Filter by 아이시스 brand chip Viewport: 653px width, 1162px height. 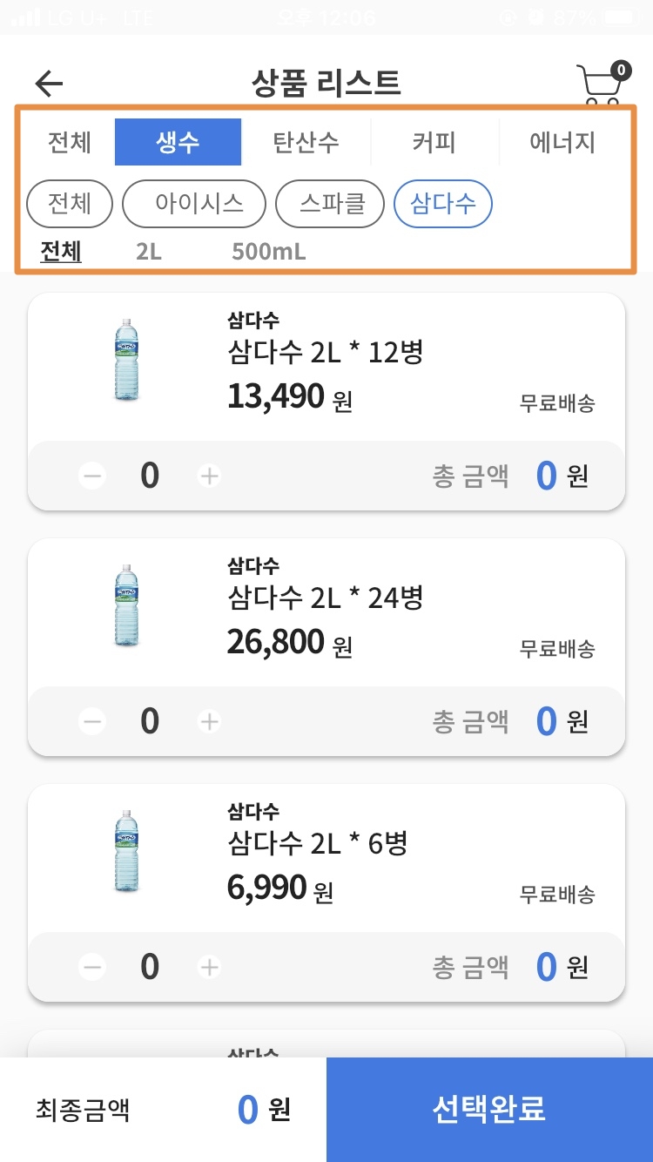(x=194, y=204)
